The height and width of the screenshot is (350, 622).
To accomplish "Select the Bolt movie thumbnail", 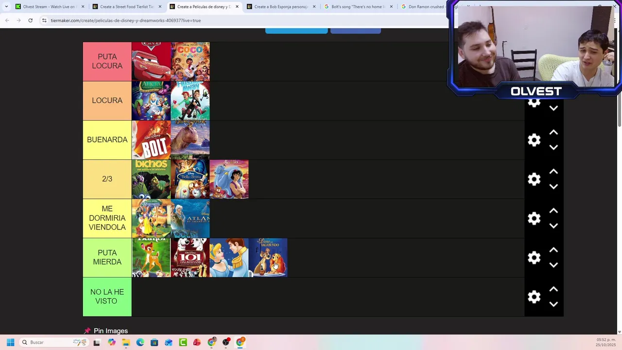I will coord(151,140).
